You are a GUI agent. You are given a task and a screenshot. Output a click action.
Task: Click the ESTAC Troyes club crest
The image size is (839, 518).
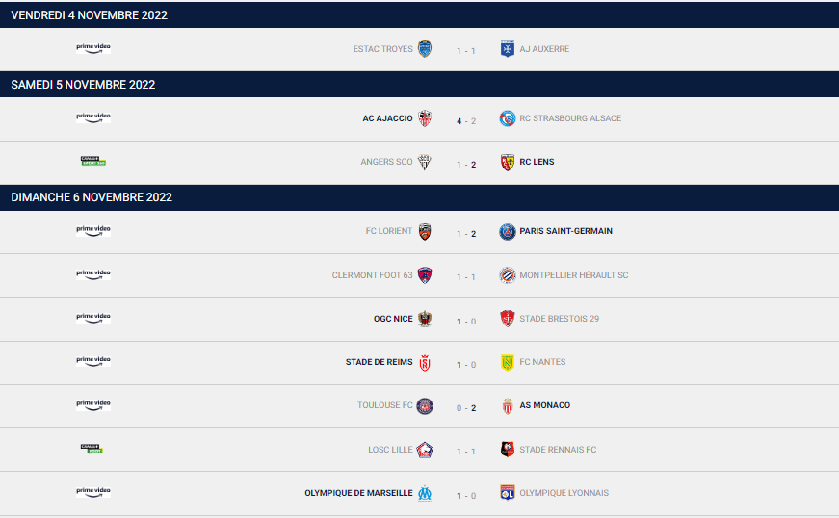(x=424, y=49)
